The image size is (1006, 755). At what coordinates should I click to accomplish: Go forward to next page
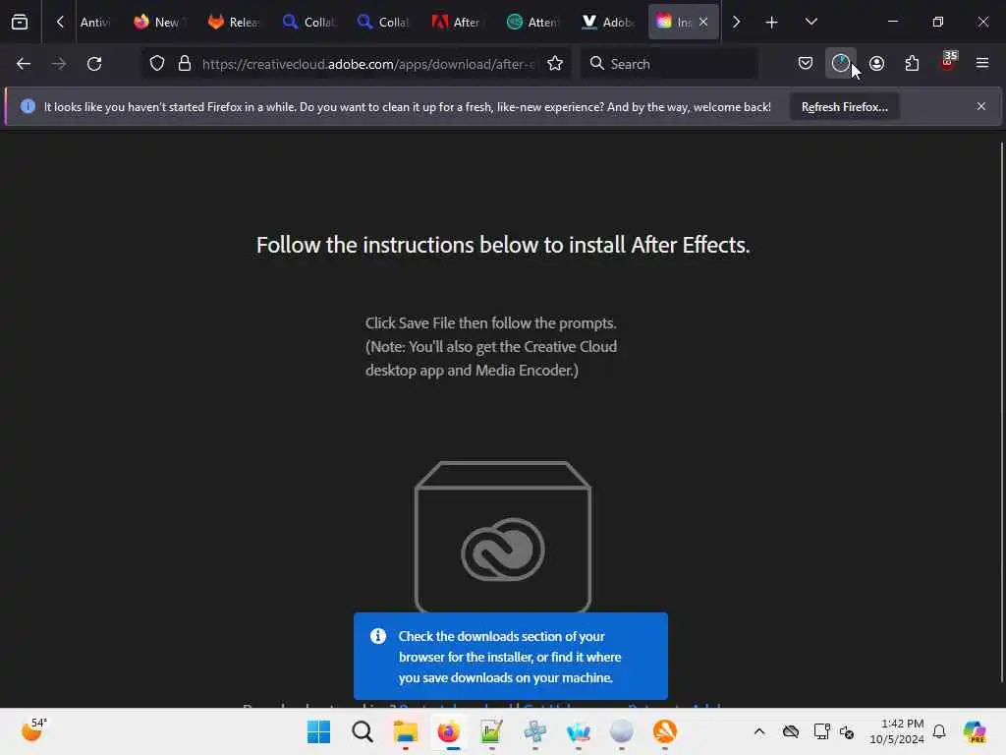59,64
